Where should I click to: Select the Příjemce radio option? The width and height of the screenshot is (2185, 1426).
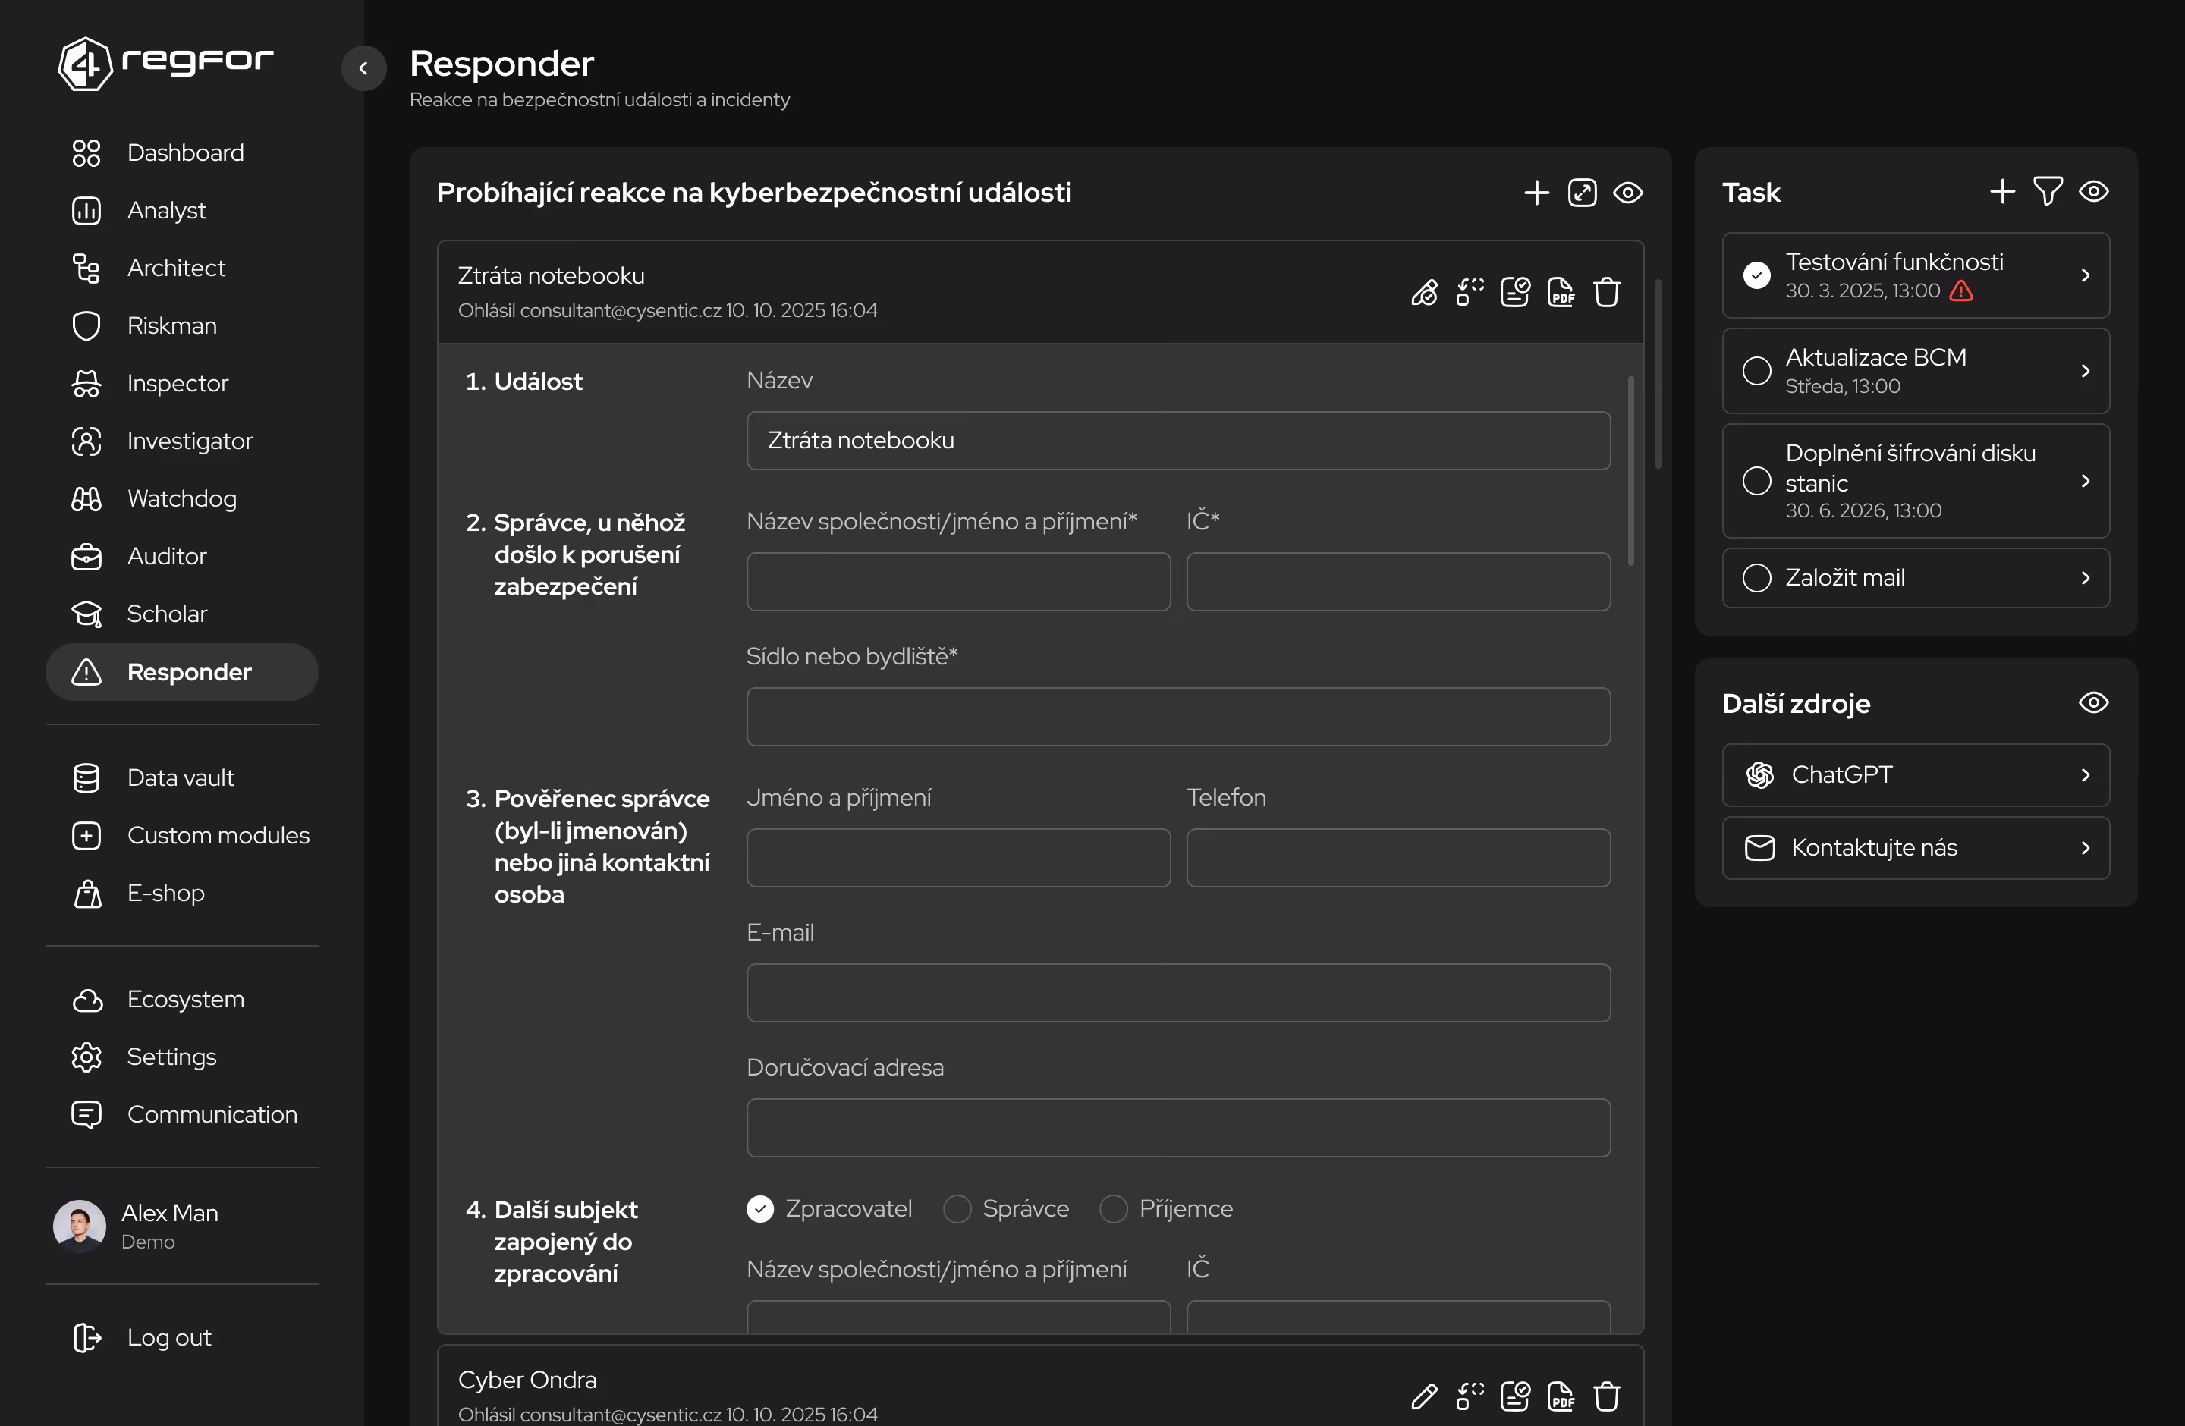click(1114, 1208)
